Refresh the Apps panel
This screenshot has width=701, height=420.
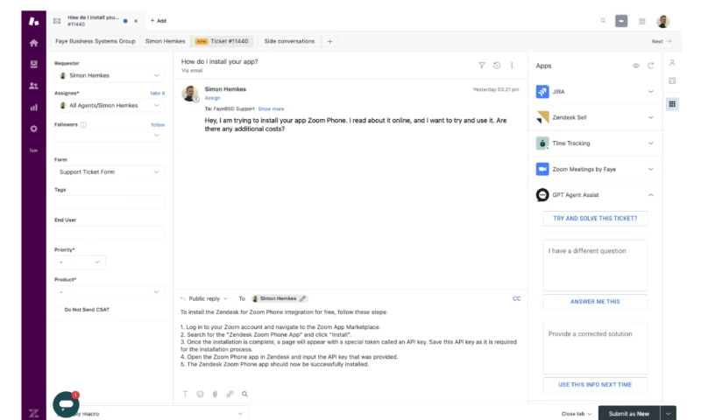tap(650, 66)
